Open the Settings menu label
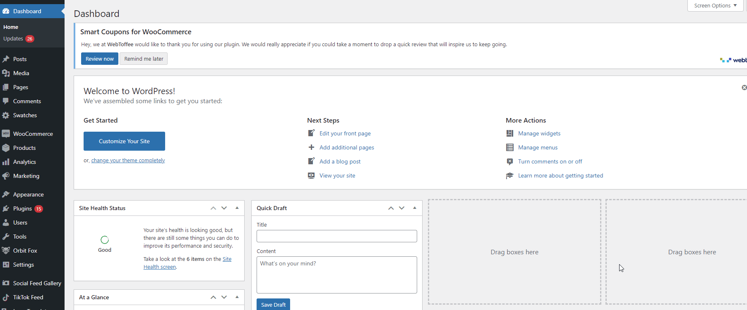Screen dimensions: 747x310 (24, 265)
